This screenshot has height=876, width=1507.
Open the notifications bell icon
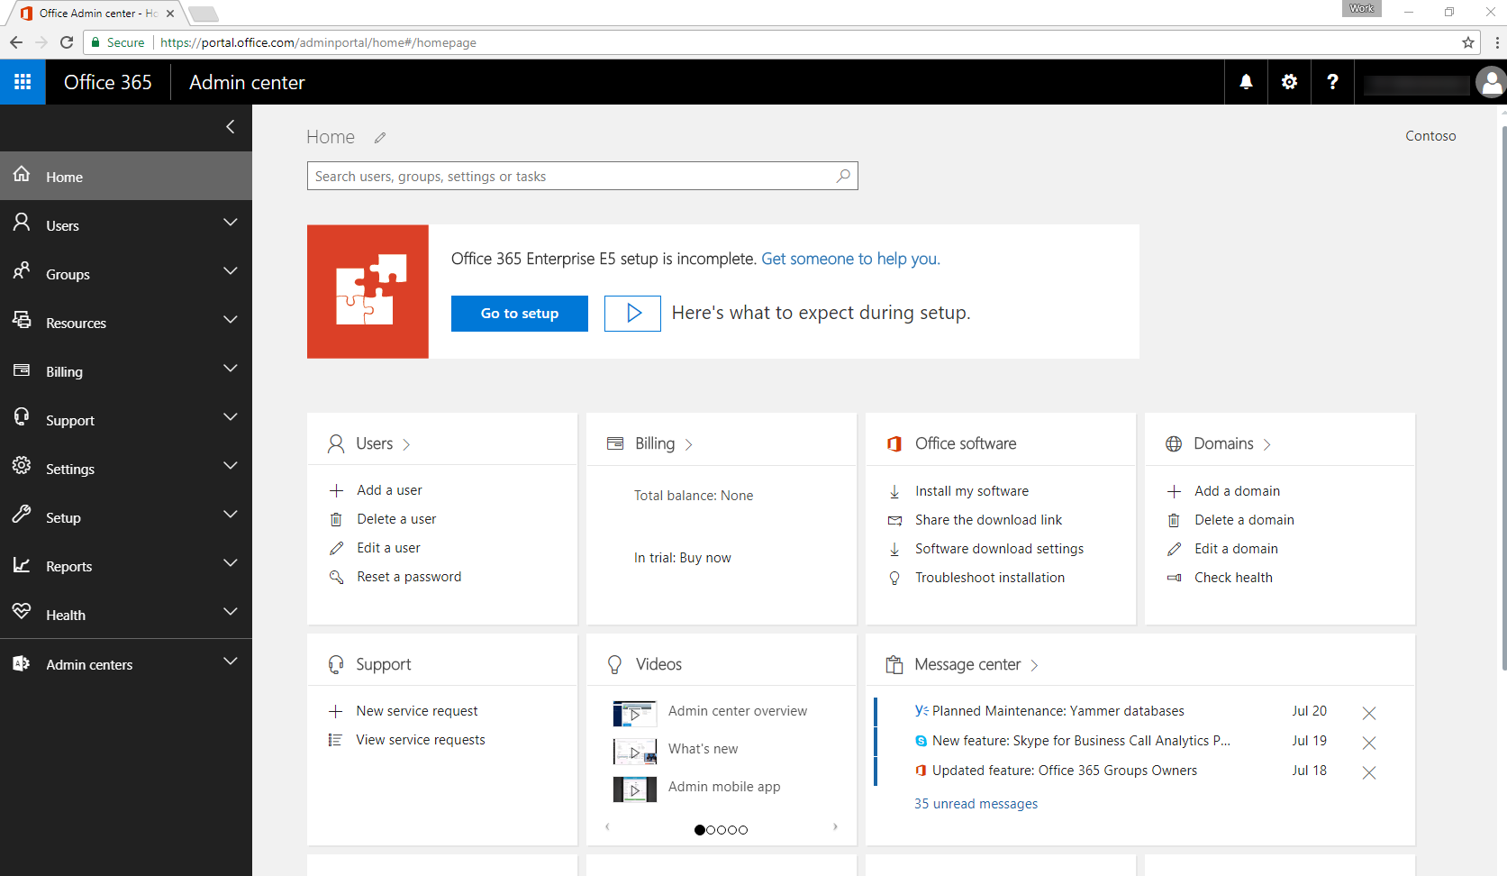coord(1246,82)
